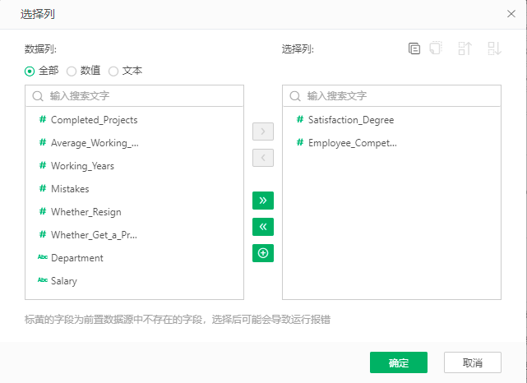Image resolution: width=527 pixels, height=383 pixels.
Task: Select Satisfaction_Degree in selected columns
Action: [x=351, y=120]
